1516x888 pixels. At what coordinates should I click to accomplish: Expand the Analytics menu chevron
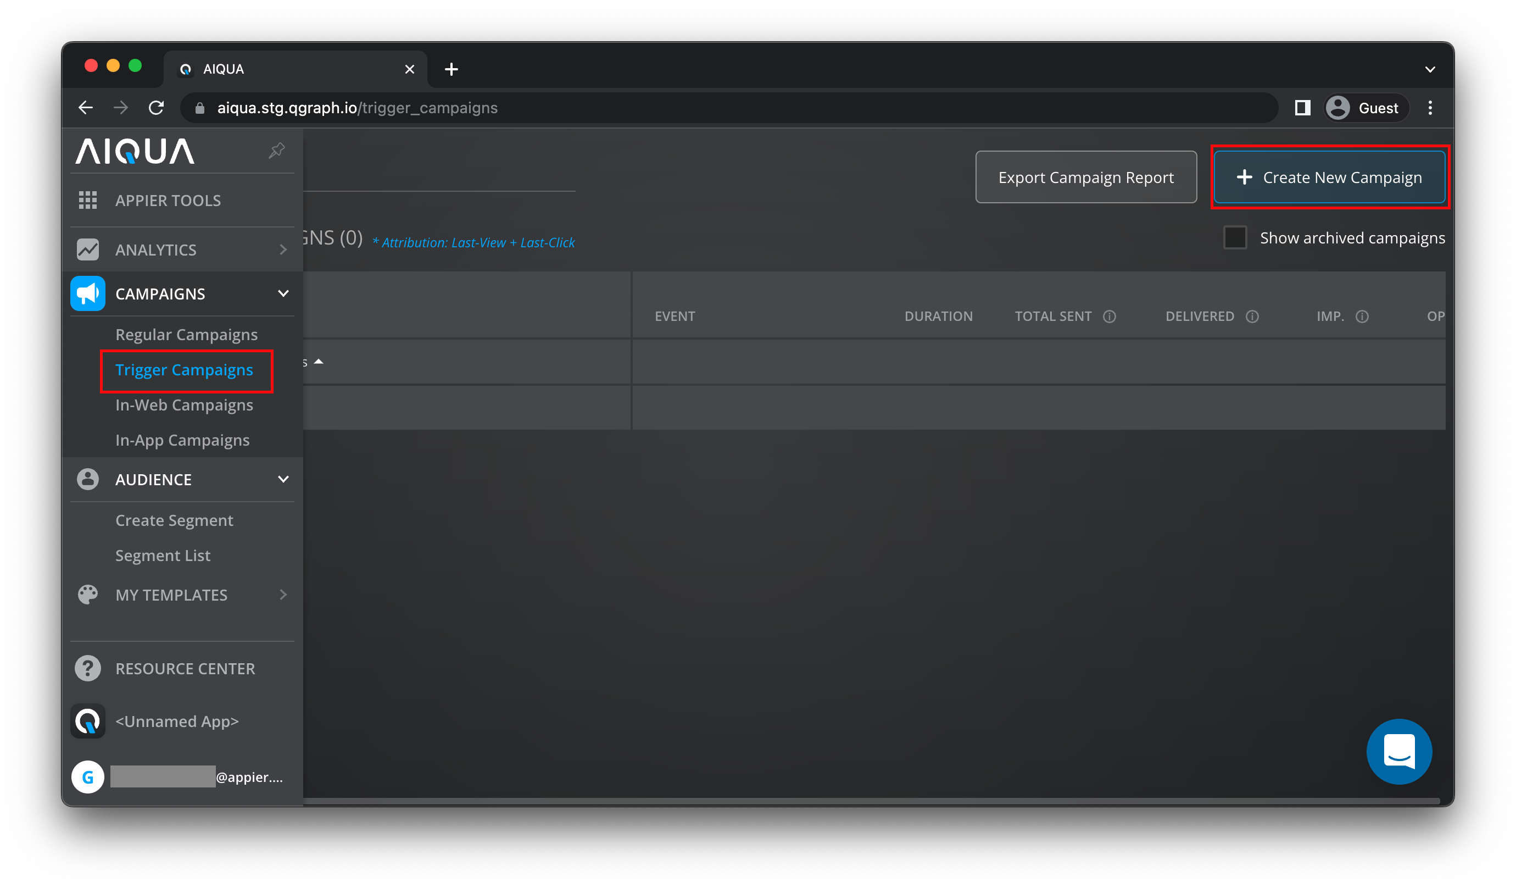click(283, 250)
